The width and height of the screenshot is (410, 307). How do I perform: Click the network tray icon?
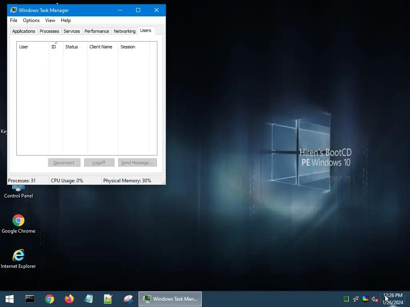(356, 299)
